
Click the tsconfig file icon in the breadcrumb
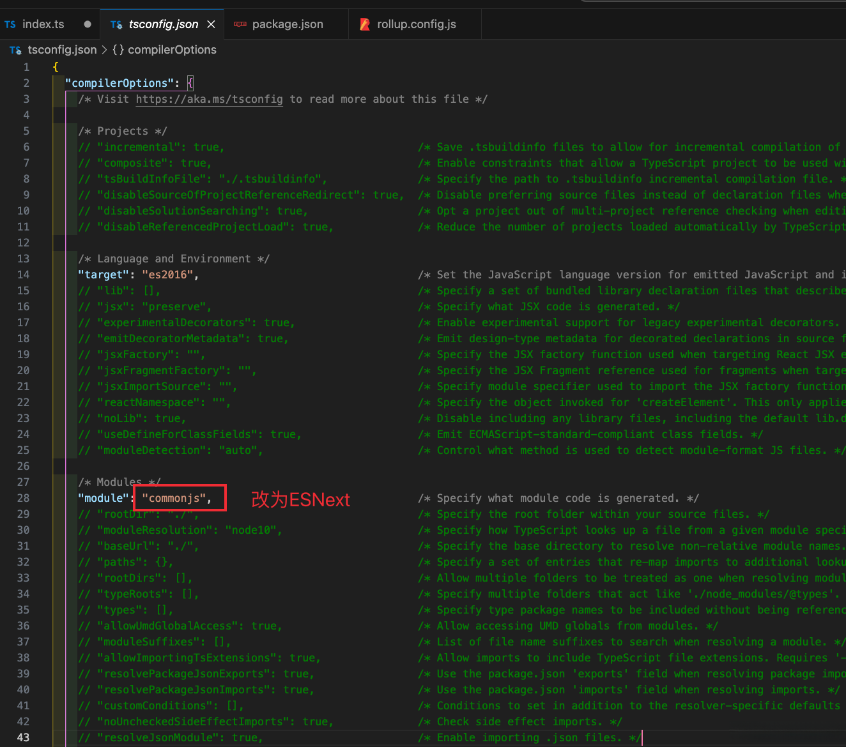pyautogui.click(x=15, y=50)
